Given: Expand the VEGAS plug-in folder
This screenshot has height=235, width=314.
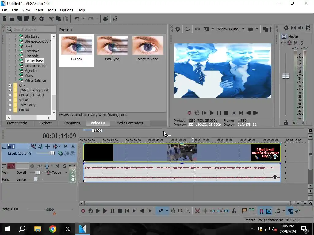Looking at the screenshot, I should tap(10, 100).
